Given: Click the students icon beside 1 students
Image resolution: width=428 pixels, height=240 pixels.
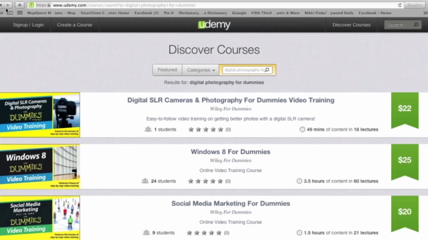Looking at the screenshot, I should [x=148, y=129].
